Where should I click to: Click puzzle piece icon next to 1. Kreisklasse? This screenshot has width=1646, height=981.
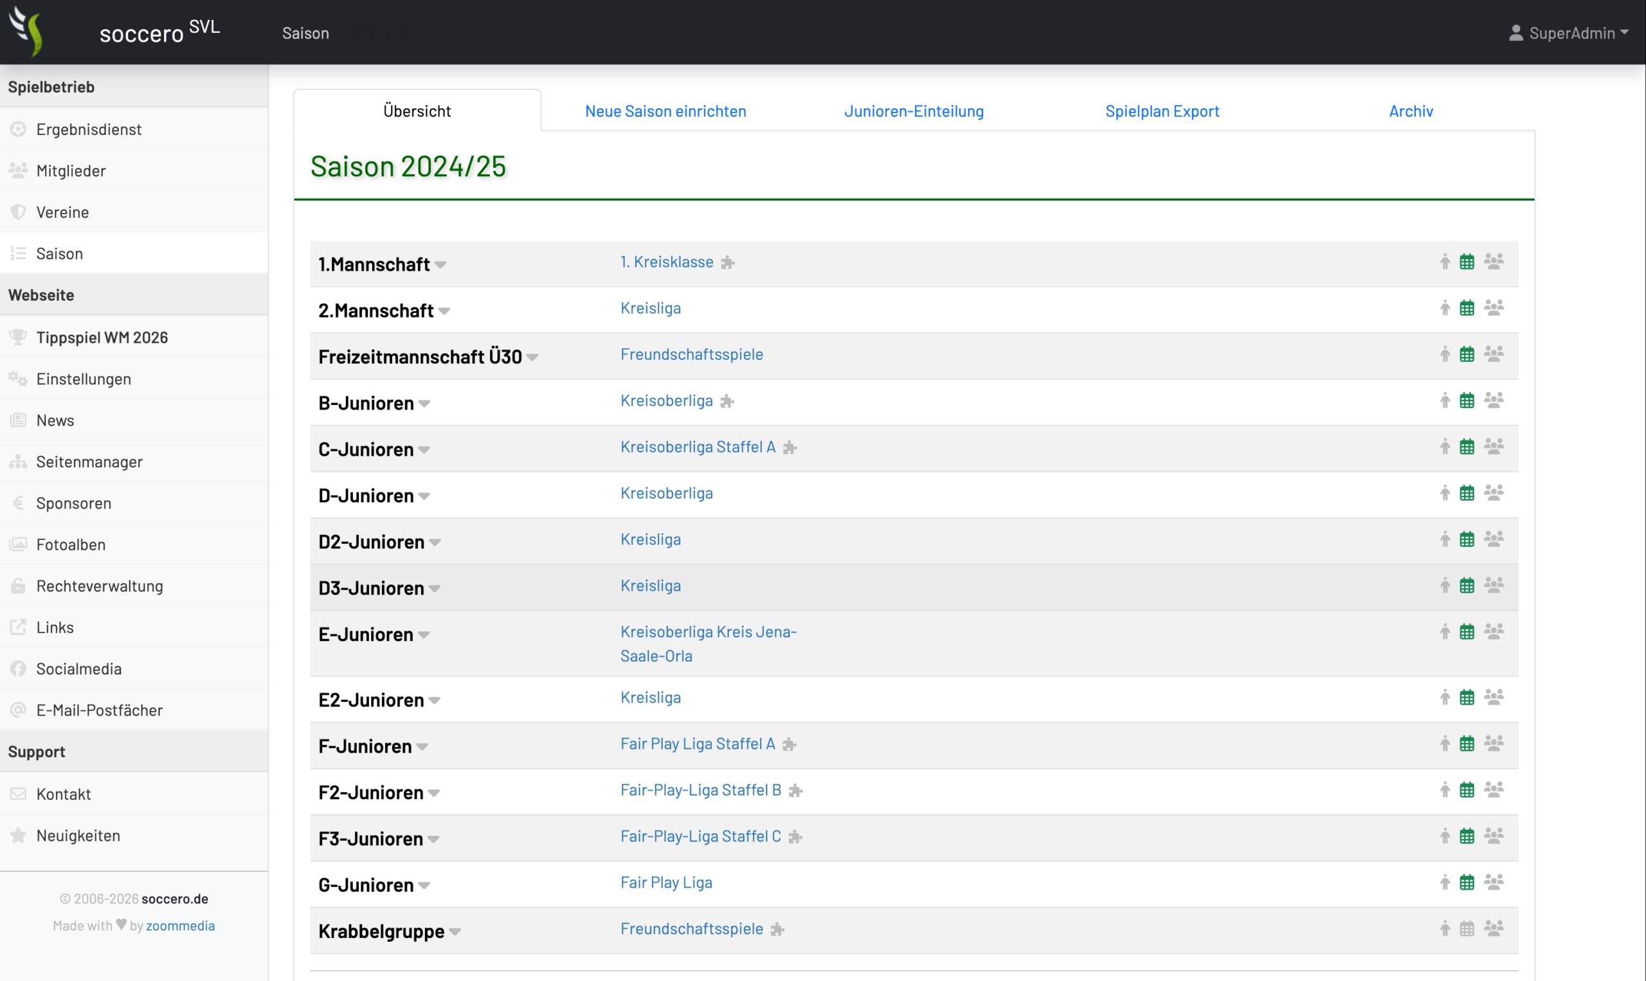pos(728,262)
